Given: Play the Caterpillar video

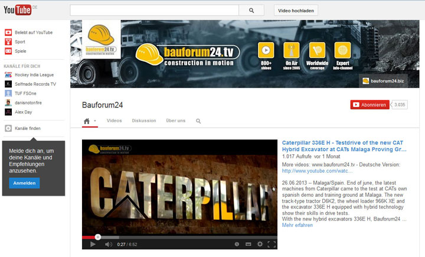Looking at the screenshot, I should [93, 244].
